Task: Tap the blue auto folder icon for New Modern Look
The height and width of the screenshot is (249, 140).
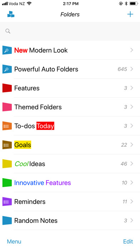Action: (x=7, y=50)
